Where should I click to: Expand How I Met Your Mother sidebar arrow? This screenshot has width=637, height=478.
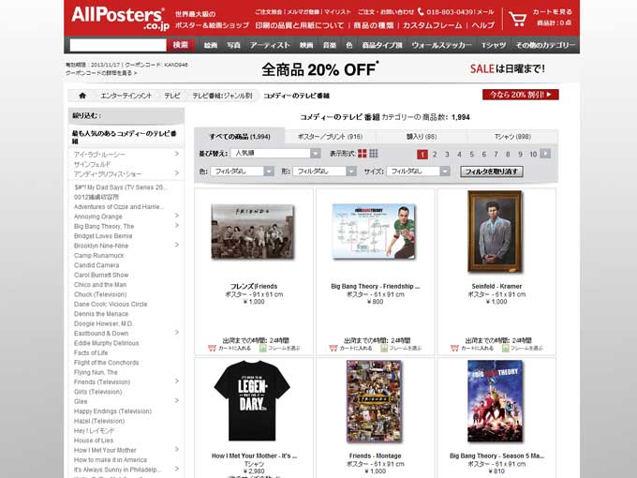click(x=177, y=449)
